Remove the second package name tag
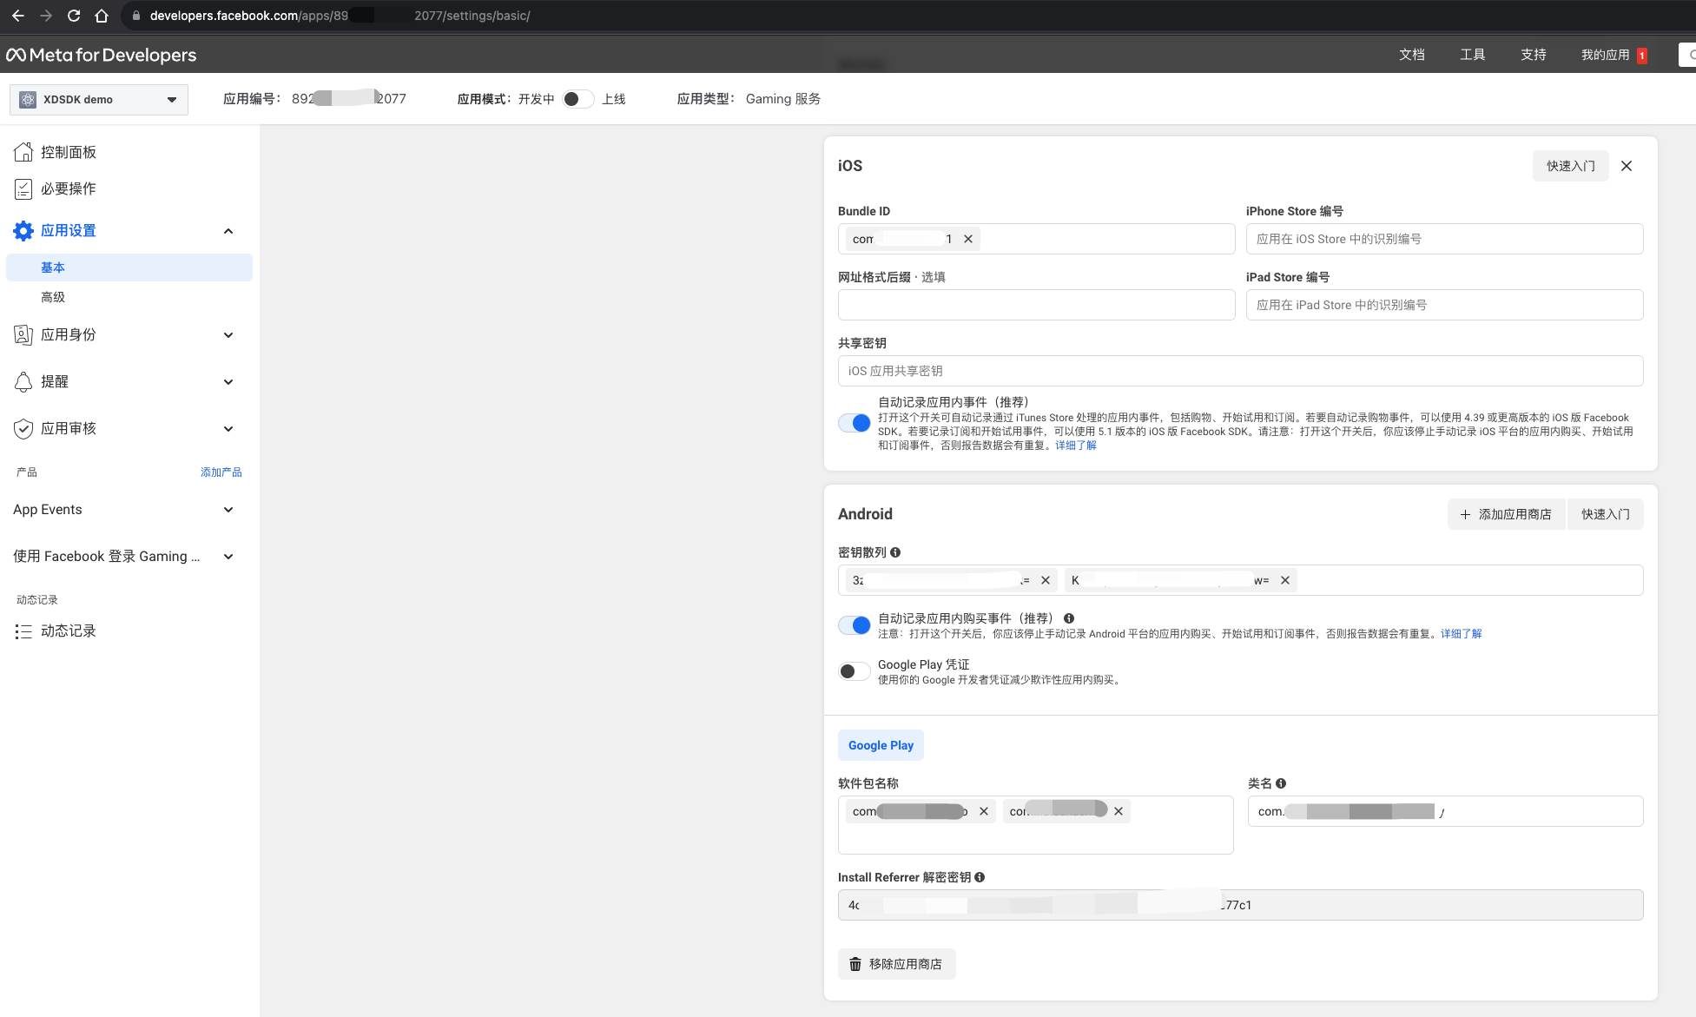 click(x=1119, y=811)
